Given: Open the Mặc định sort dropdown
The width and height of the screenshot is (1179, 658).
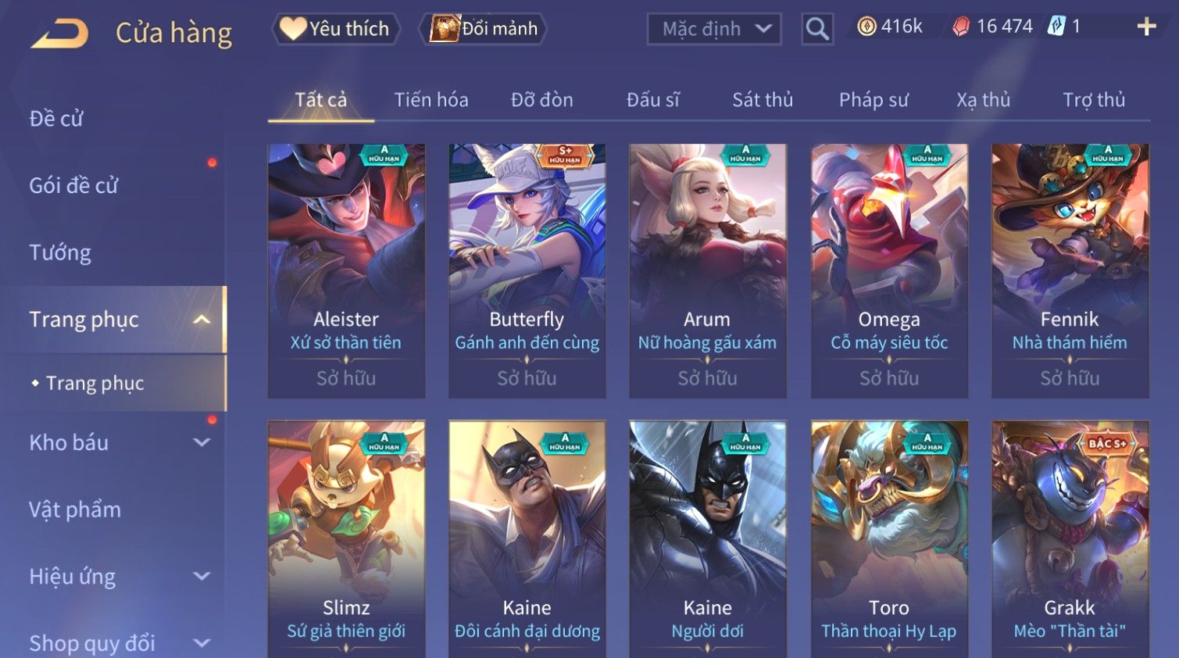Looking at the screenshot, I should (714, 29).
